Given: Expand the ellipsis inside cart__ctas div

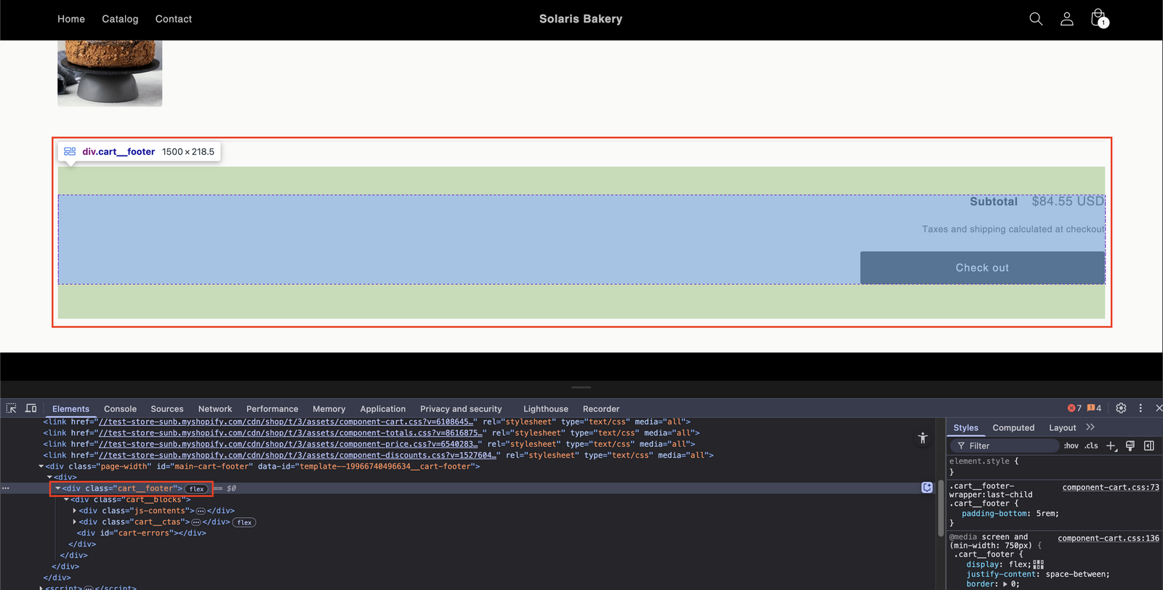Looking at the screenshot, I should [x=196, y=522].
